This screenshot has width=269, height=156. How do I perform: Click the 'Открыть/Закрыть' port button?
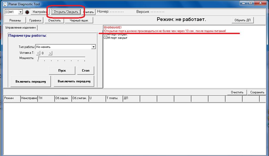pos(66,12)
